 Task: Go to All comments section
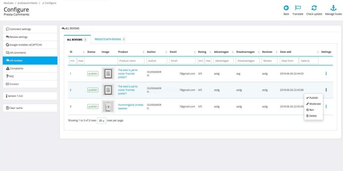click(x=30, y=53)
